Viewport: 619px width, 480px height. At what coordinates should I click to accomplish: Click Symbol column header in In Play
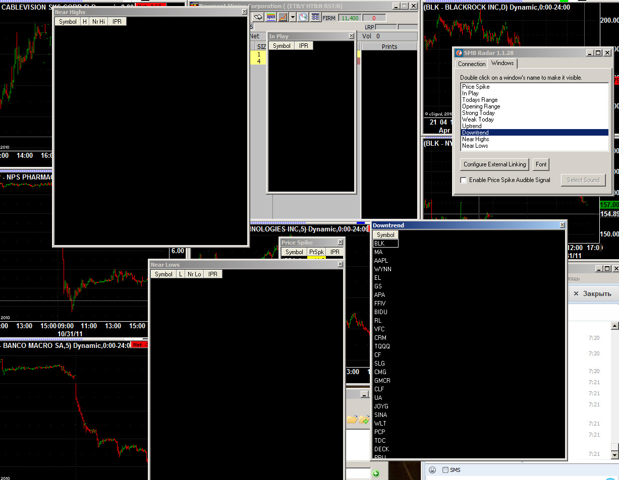[282, 45]
